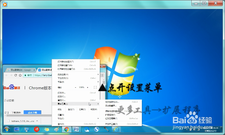Open 开发者工具(D) from the submenu

121,124
